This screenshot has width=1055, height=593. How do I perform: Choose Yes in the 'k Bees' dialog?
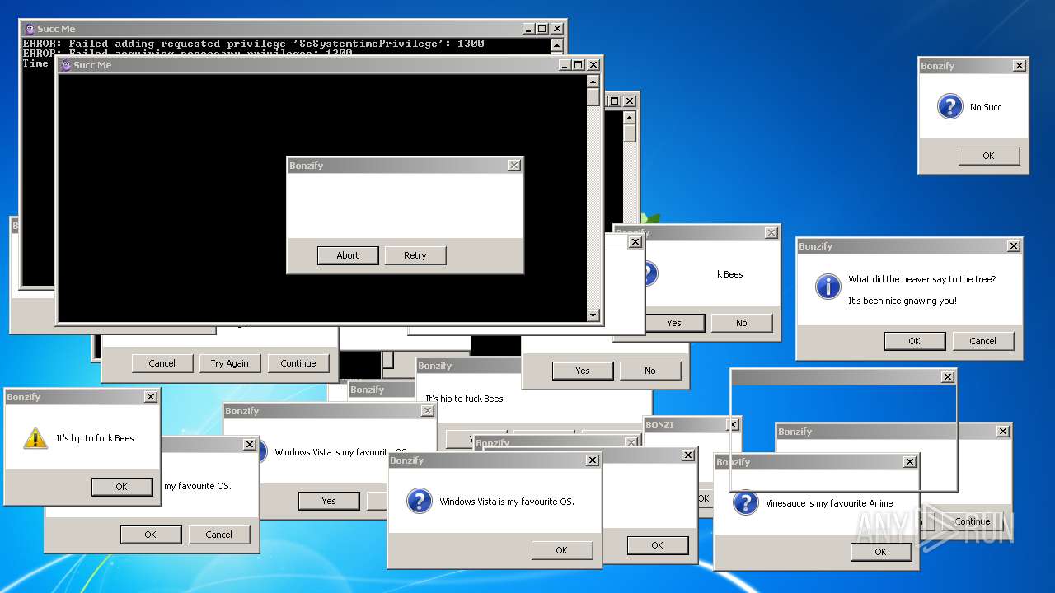click(x=674, y=323)
